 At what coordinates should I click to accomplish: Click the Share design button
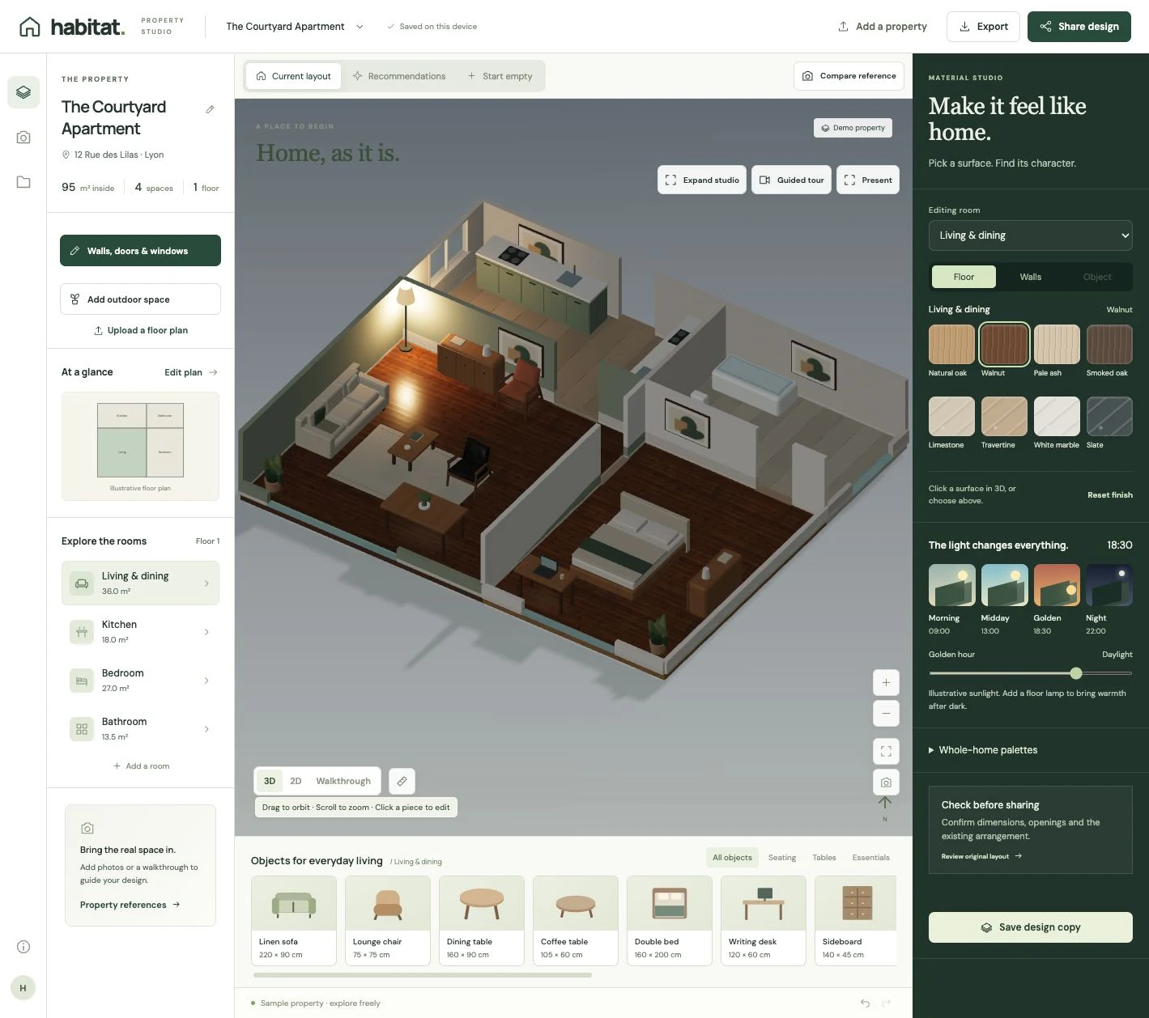[x=1079, y=27]
